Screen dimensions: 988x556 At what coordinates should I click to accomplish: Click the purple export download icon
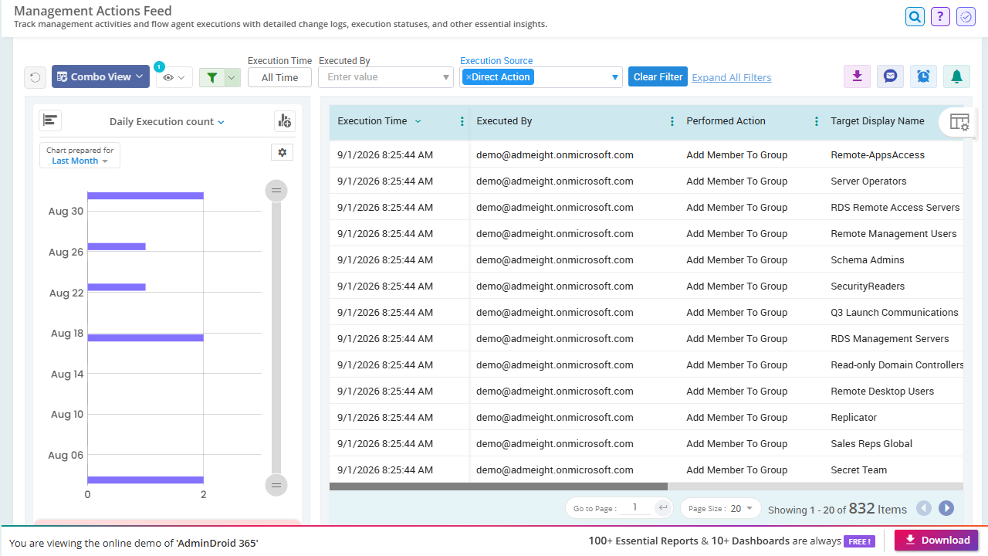tap(857, 76)
